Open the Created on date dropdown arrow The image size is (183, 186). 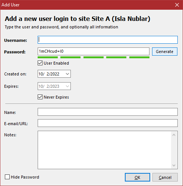point(67,74)
